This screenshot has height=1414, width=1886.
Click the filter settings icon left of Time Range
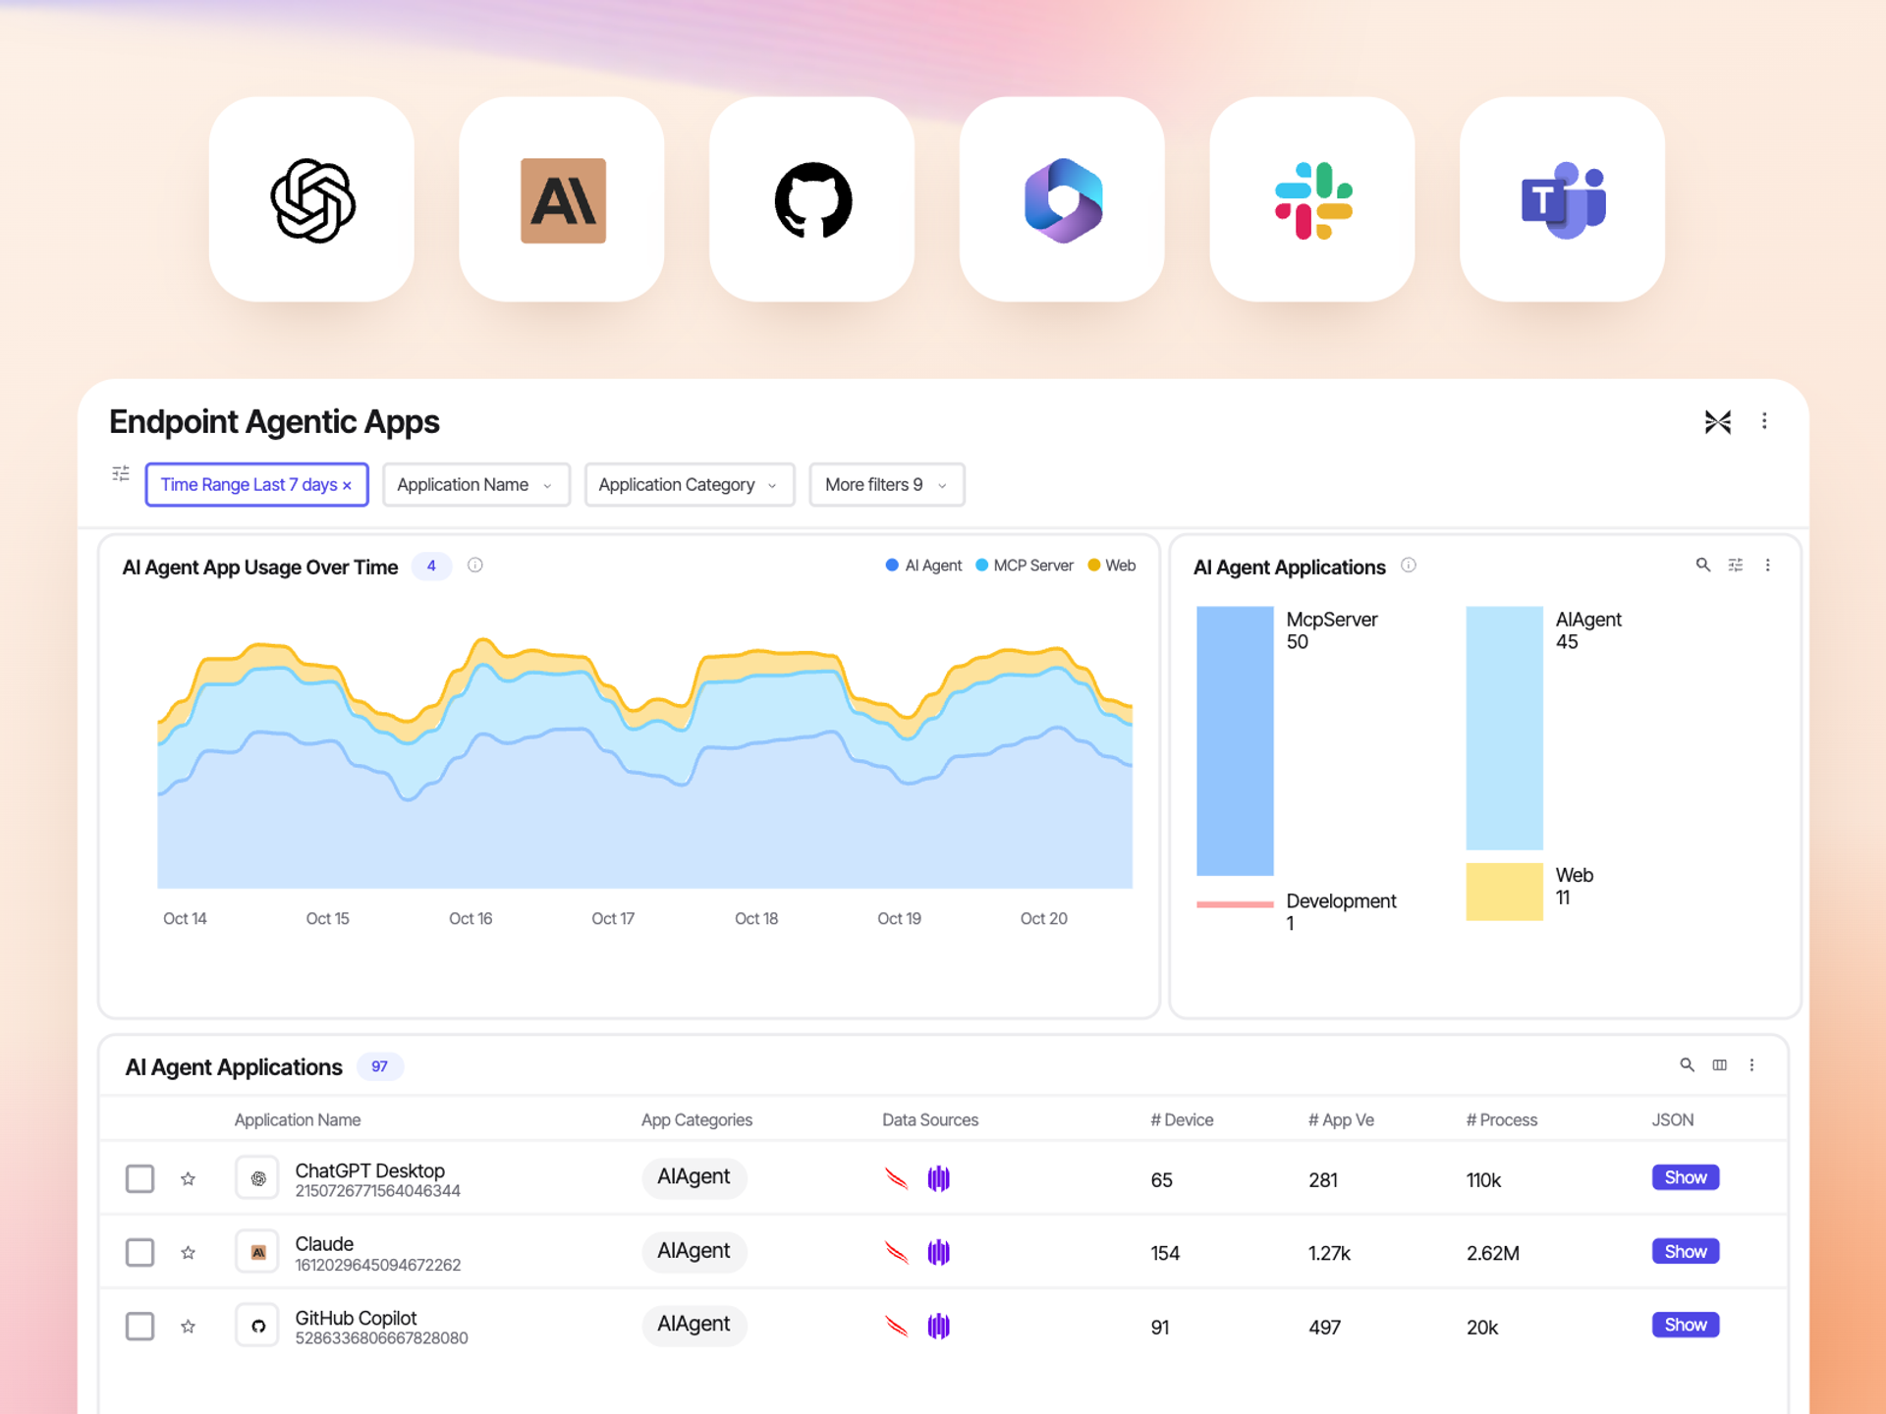click(121, 474)
